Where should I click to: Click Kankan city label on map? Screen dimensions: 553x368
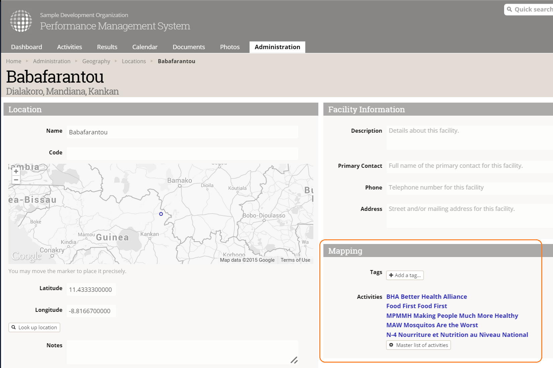[150, 234]
